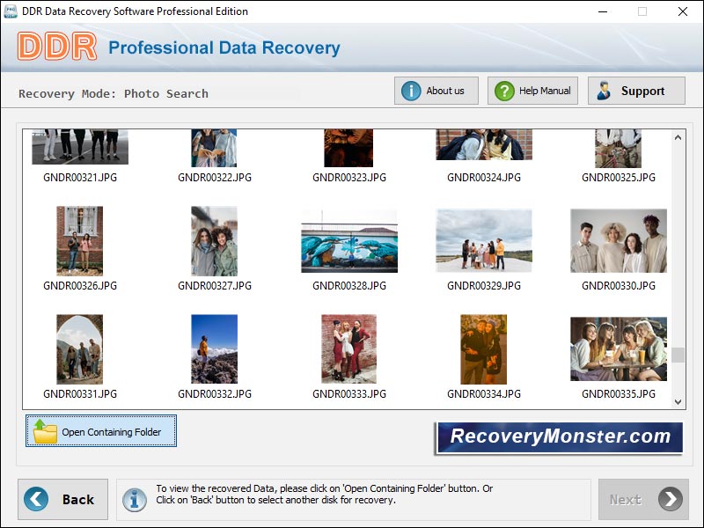Viewport: 704px width, 528px height.
Task: Click the app icon in title bar
Action: 10,11
